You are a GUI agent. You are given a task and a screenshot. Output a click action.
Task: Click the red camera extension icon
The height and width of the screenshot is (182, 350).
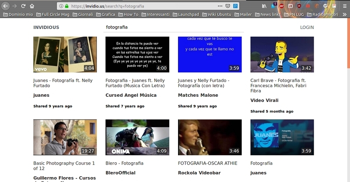coord(308,6)
